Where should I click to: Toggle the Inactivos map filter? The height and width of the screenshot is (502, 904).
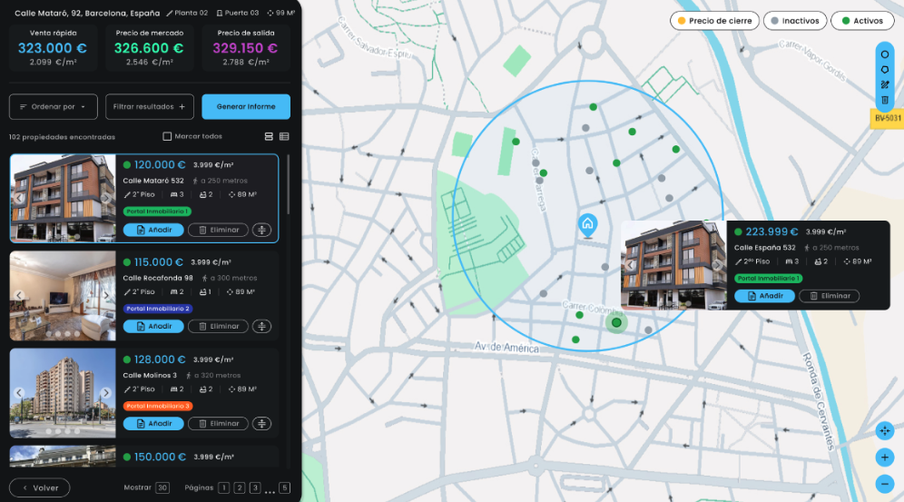click(x=795, y=20)
